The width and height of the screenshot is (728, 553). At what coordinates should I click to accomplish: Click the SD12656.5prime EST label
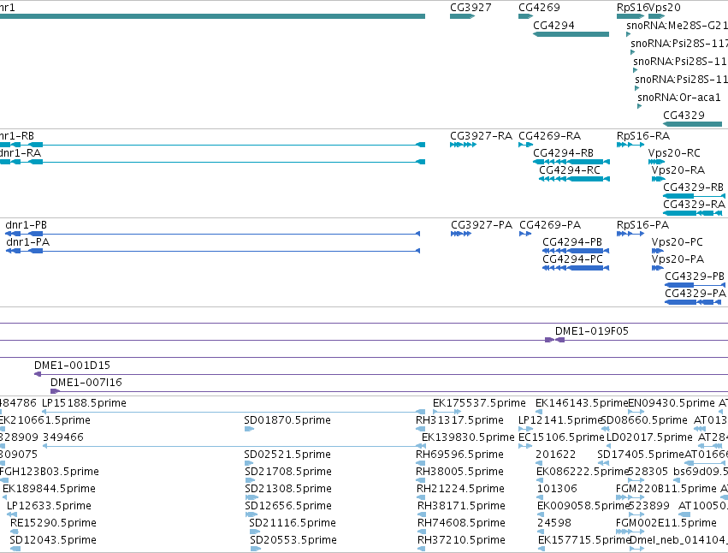pyautogui.click(x=287, y=506)
